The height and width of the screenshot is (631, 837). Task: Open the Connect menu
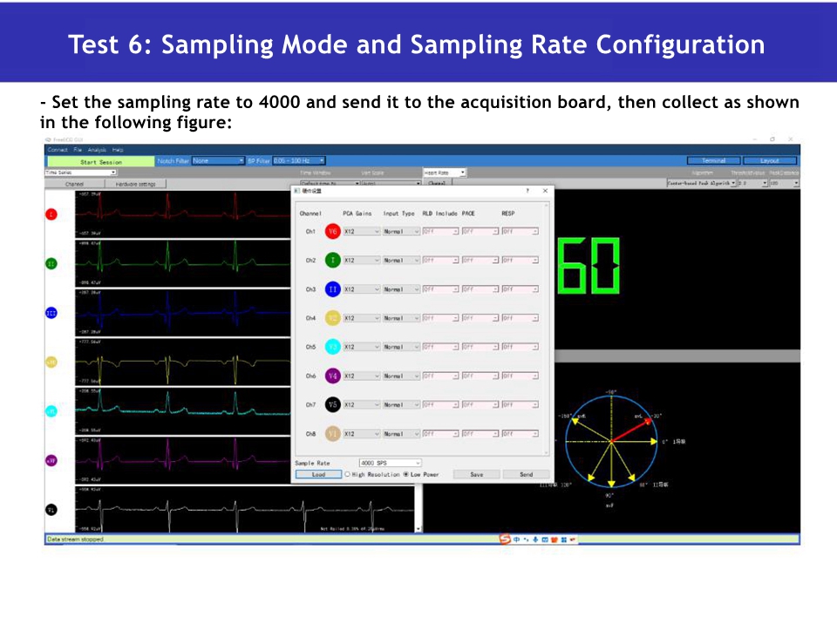point(57,150)
